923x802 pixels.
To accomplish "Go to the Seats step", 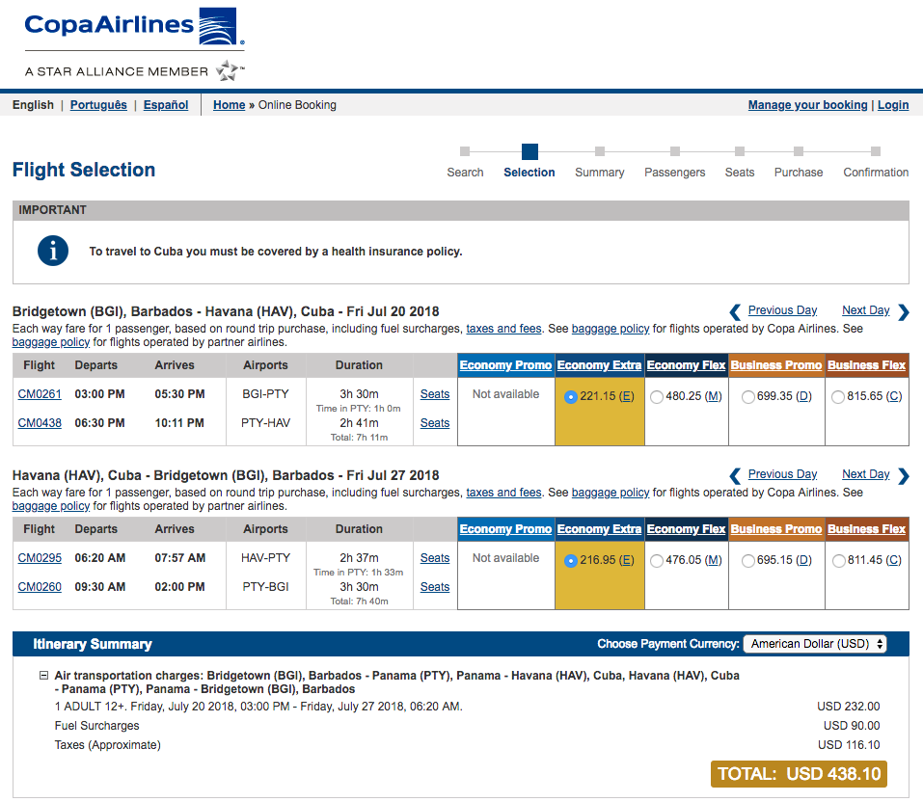I will (740, 162).
